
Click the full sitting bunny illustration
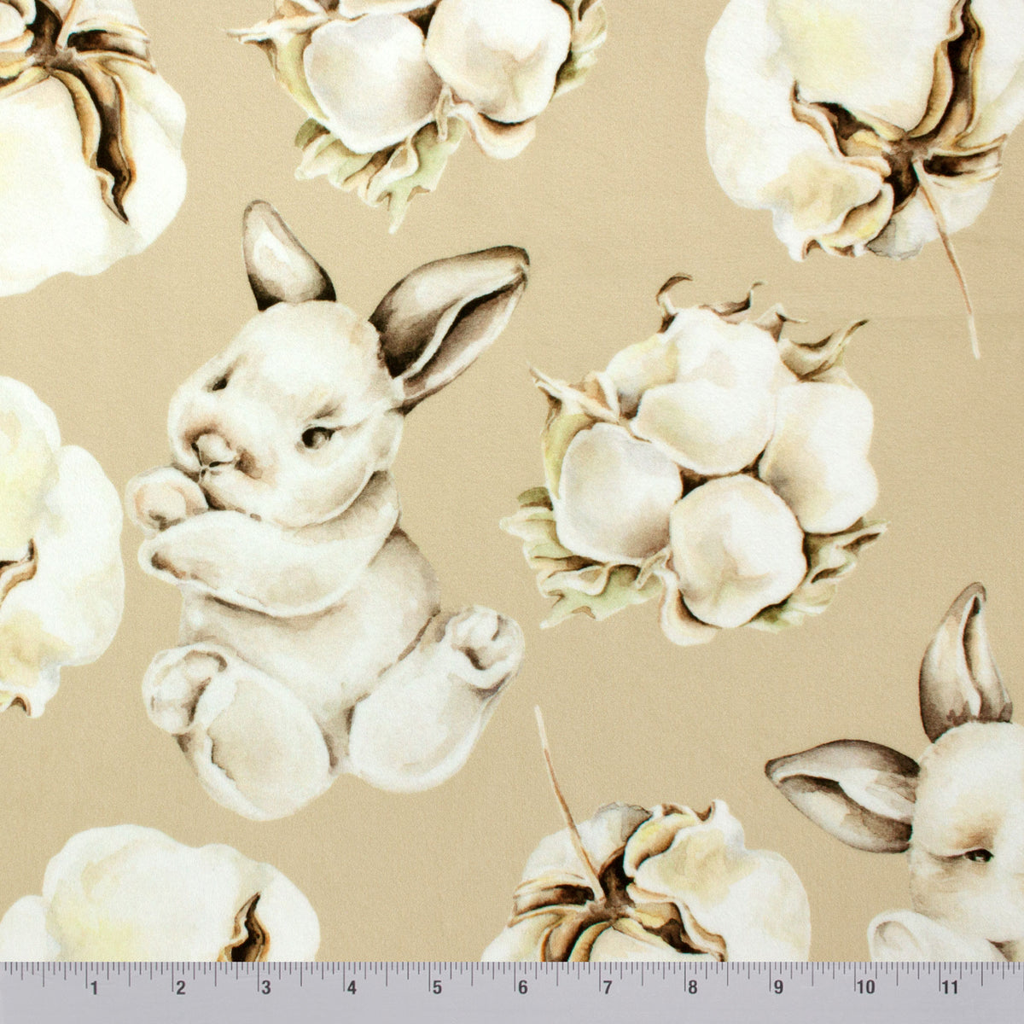coord(327,510)
